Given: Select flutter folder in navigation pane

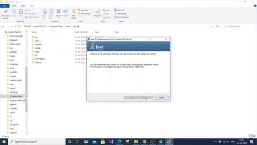Looking at the screenshot, I should [x=12, y=56].
